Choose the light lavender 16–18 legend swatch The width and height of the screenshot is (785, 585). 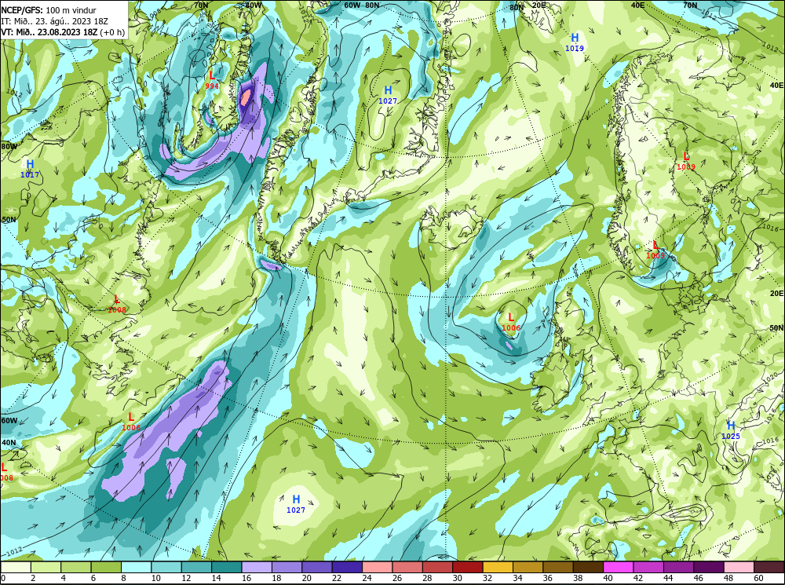(x=257, y=567)
